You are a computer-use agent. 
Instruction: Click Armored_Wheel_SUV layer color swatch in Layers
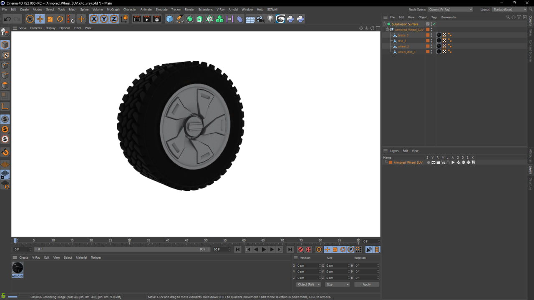(x=390, y=162)
